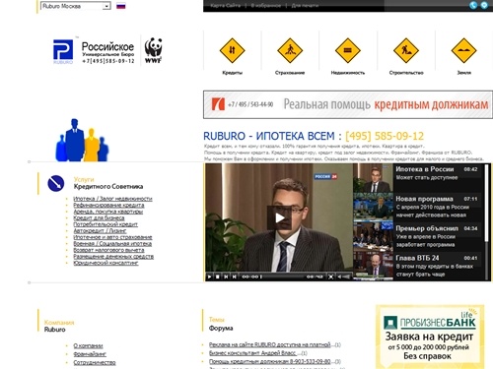Mute the video via speaker icon
Image resolution: width=493 pixels, height=369 pixels.
[x=339, y=277]
